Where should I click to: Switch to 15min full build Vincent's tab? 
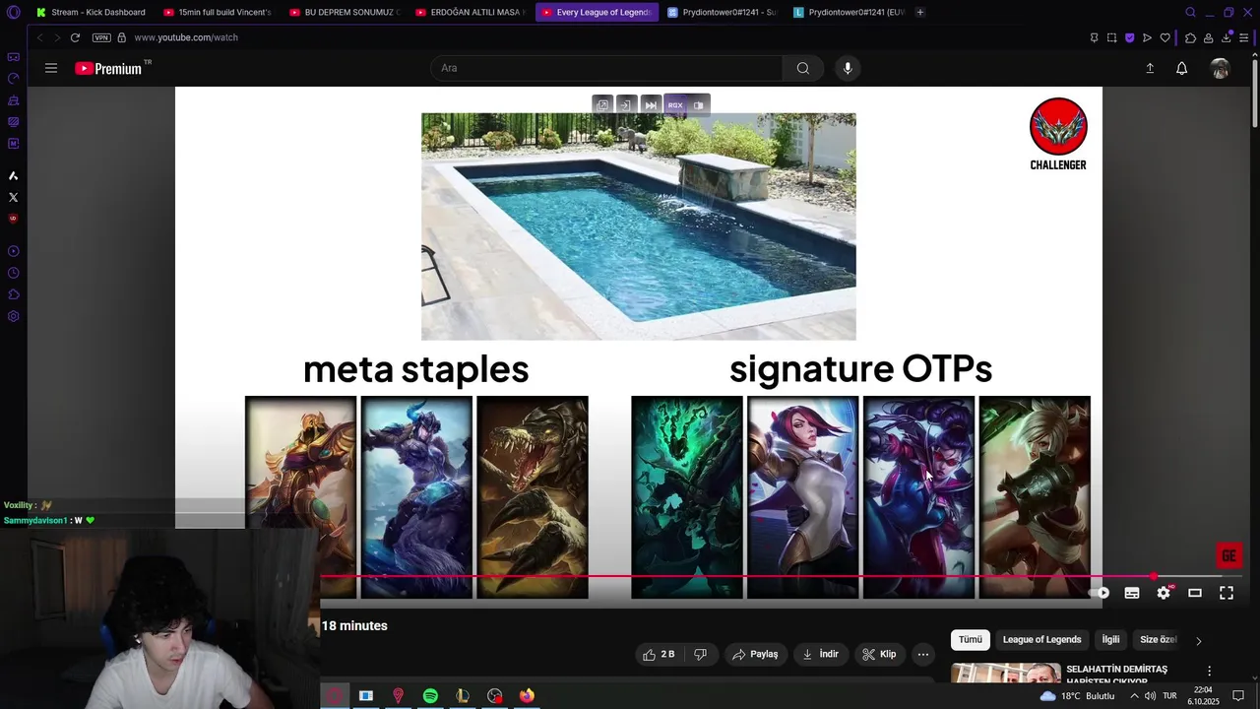pos(219,12)
